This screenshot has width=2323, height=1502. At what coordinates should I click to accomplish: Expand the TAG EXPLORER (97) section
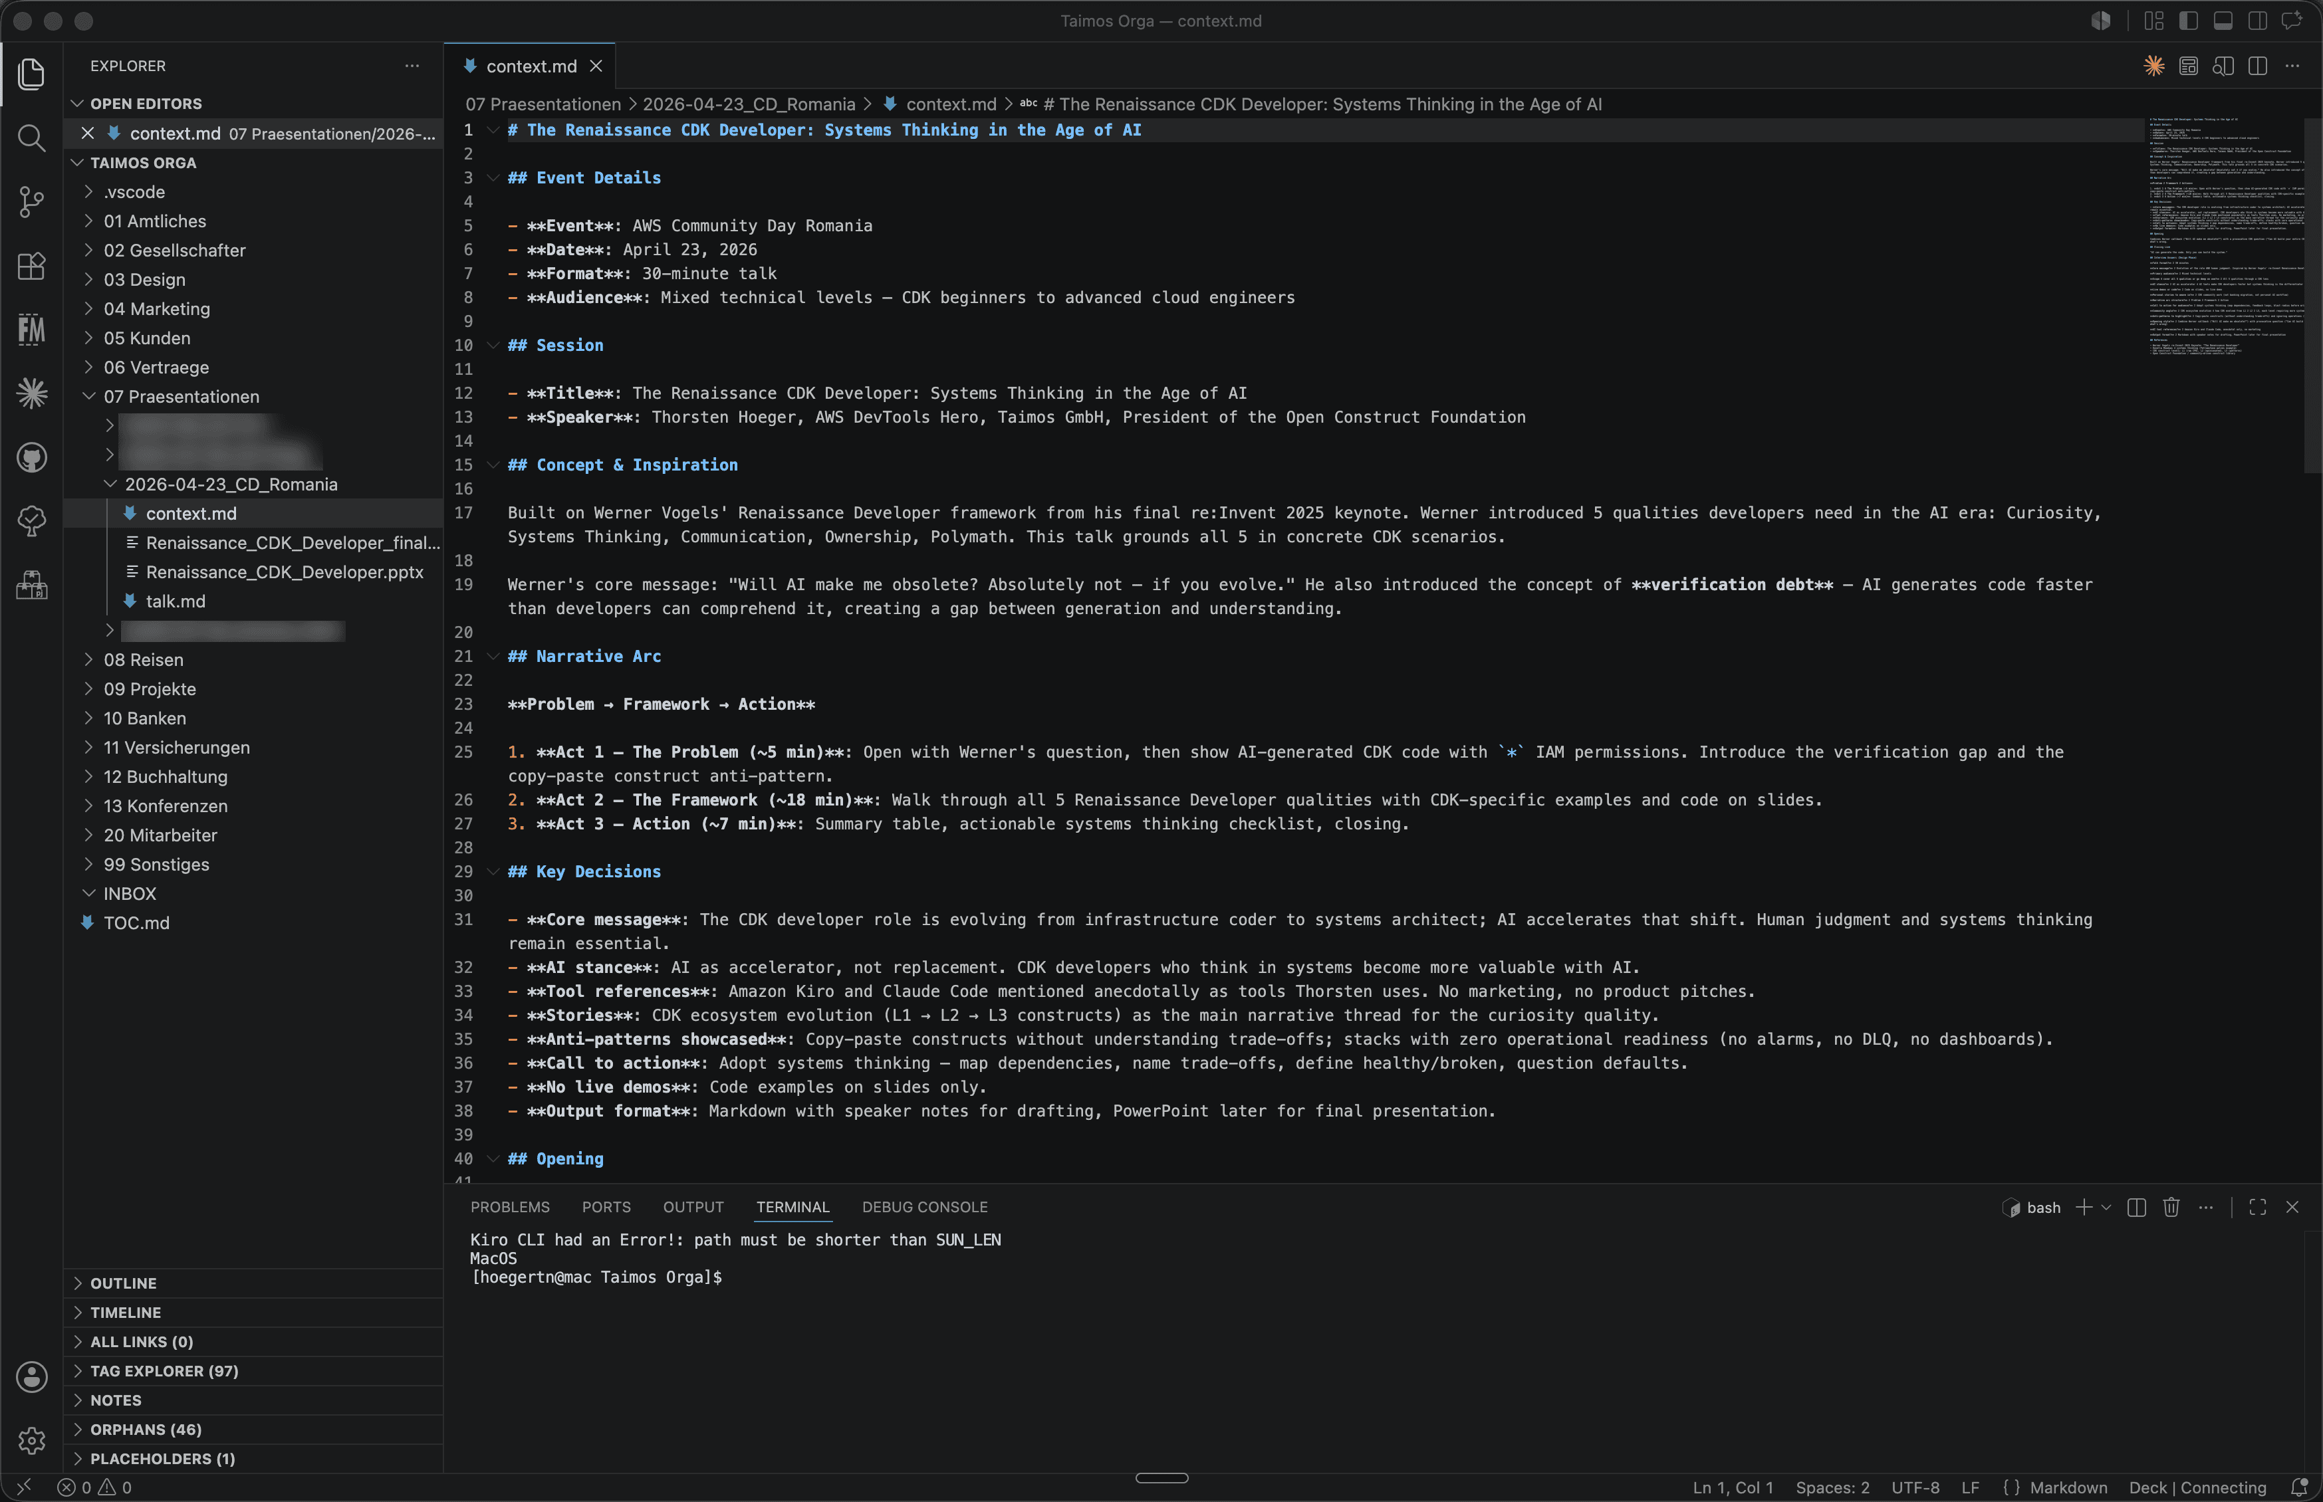click(254, 1371)
